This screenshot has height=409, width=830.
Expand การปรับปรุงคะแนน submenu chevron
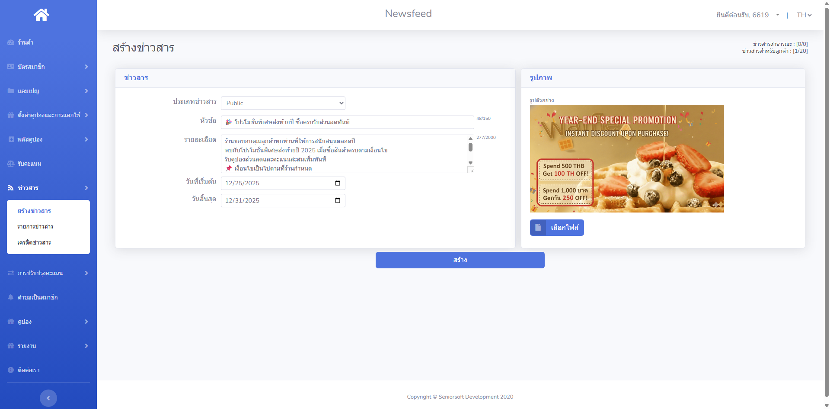pyautogui.click(x=86, y=273)
